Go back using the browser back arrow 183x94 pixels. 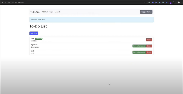pos(2,2)
